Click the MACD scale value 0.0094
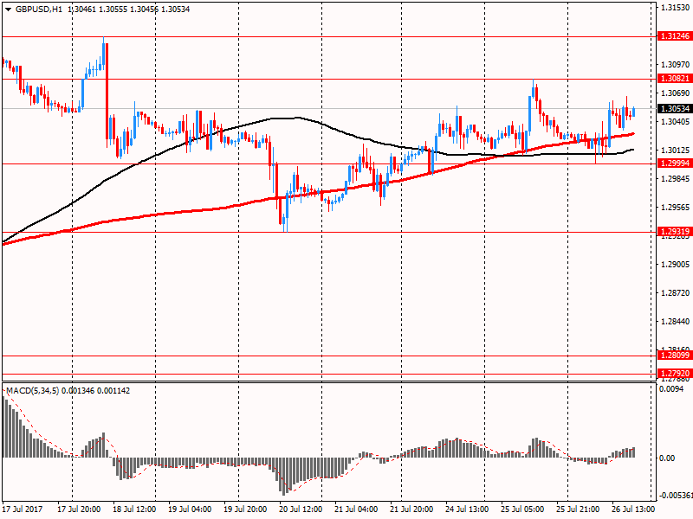 pos(670,389)
